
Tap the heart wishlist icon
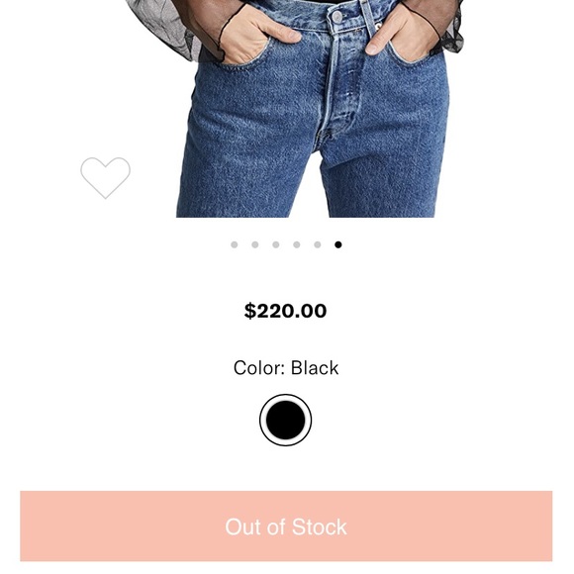click(x=106, y=178)
